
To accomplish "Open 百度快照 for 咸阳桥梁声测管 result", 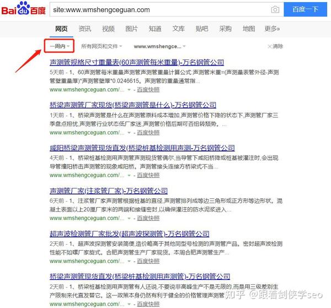I will tap(148, 175).
